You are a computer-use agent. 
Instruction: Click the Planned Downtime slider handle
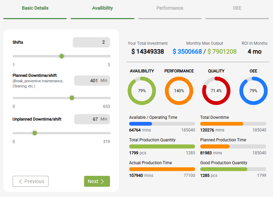(x=72, y=98)
